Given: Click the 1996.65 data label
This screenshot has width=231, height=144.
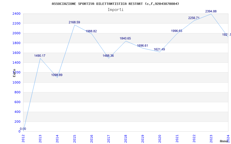Looking at the screenshot, I should click(x=176, y=31).
